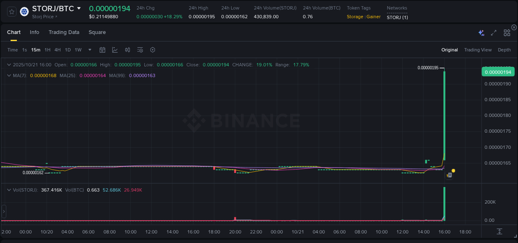Switch to the Trading Data tab

click(x=64, y=32)
